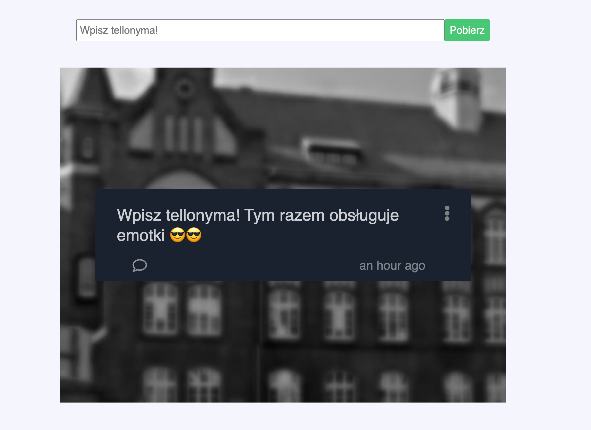591x430 pixels.
Task: Click the dark tell card body
Action: click(x=283, y=235)
